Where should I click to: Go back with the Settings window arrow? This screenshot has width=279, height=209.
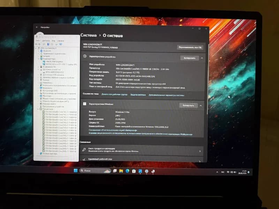coord(37,27)
